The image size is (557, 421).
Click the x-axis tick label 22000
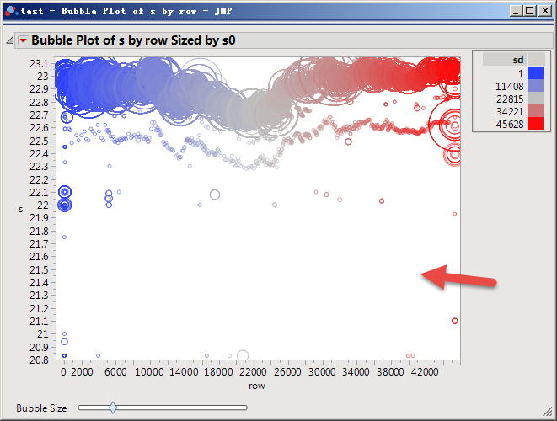click(x=253, y=372)
